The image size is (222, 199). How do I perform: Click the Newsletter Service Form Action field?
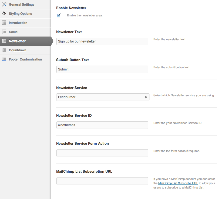(x=102, y=153)
